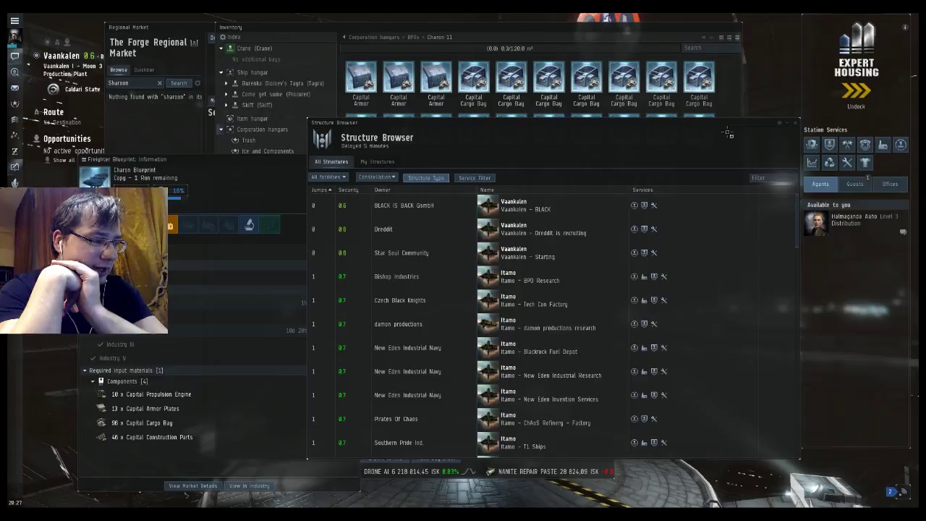Open the Inventory Index gear icon
Image resolution: width=926 pixels, height=521 pixels.
click(223, 37)
